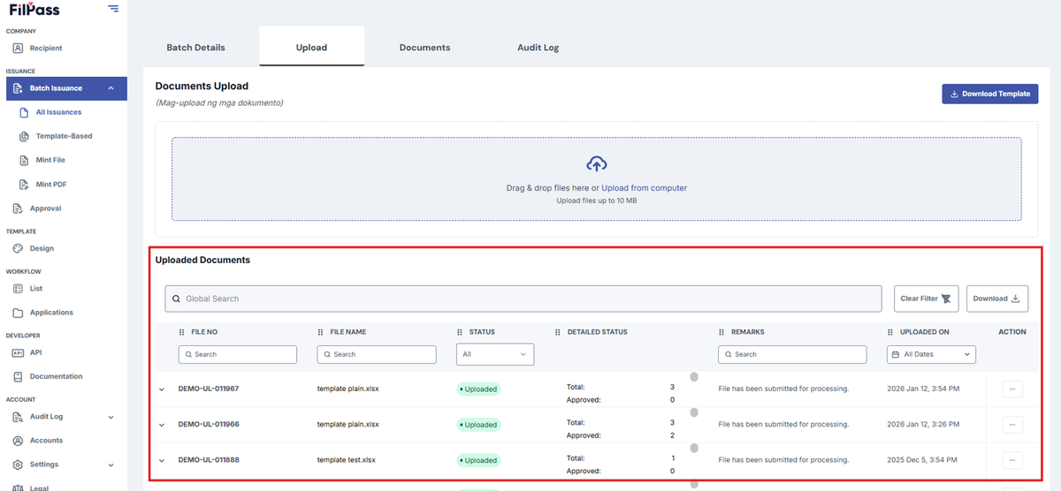The image size is (1061, 491).
Task: Click the Download Template button
Action: click(990, 94)
